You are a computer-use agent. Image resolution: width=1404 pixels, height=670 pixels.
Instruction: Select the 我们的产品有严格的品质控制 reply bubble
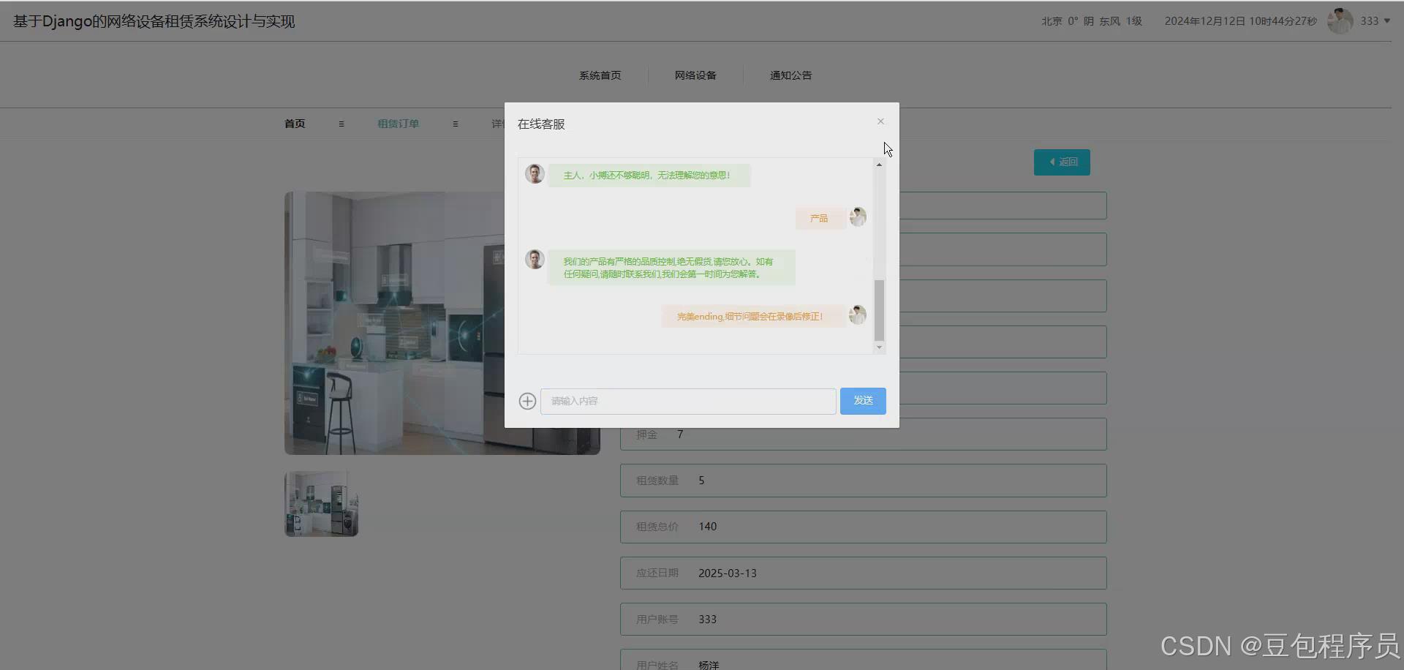(671, 268)
